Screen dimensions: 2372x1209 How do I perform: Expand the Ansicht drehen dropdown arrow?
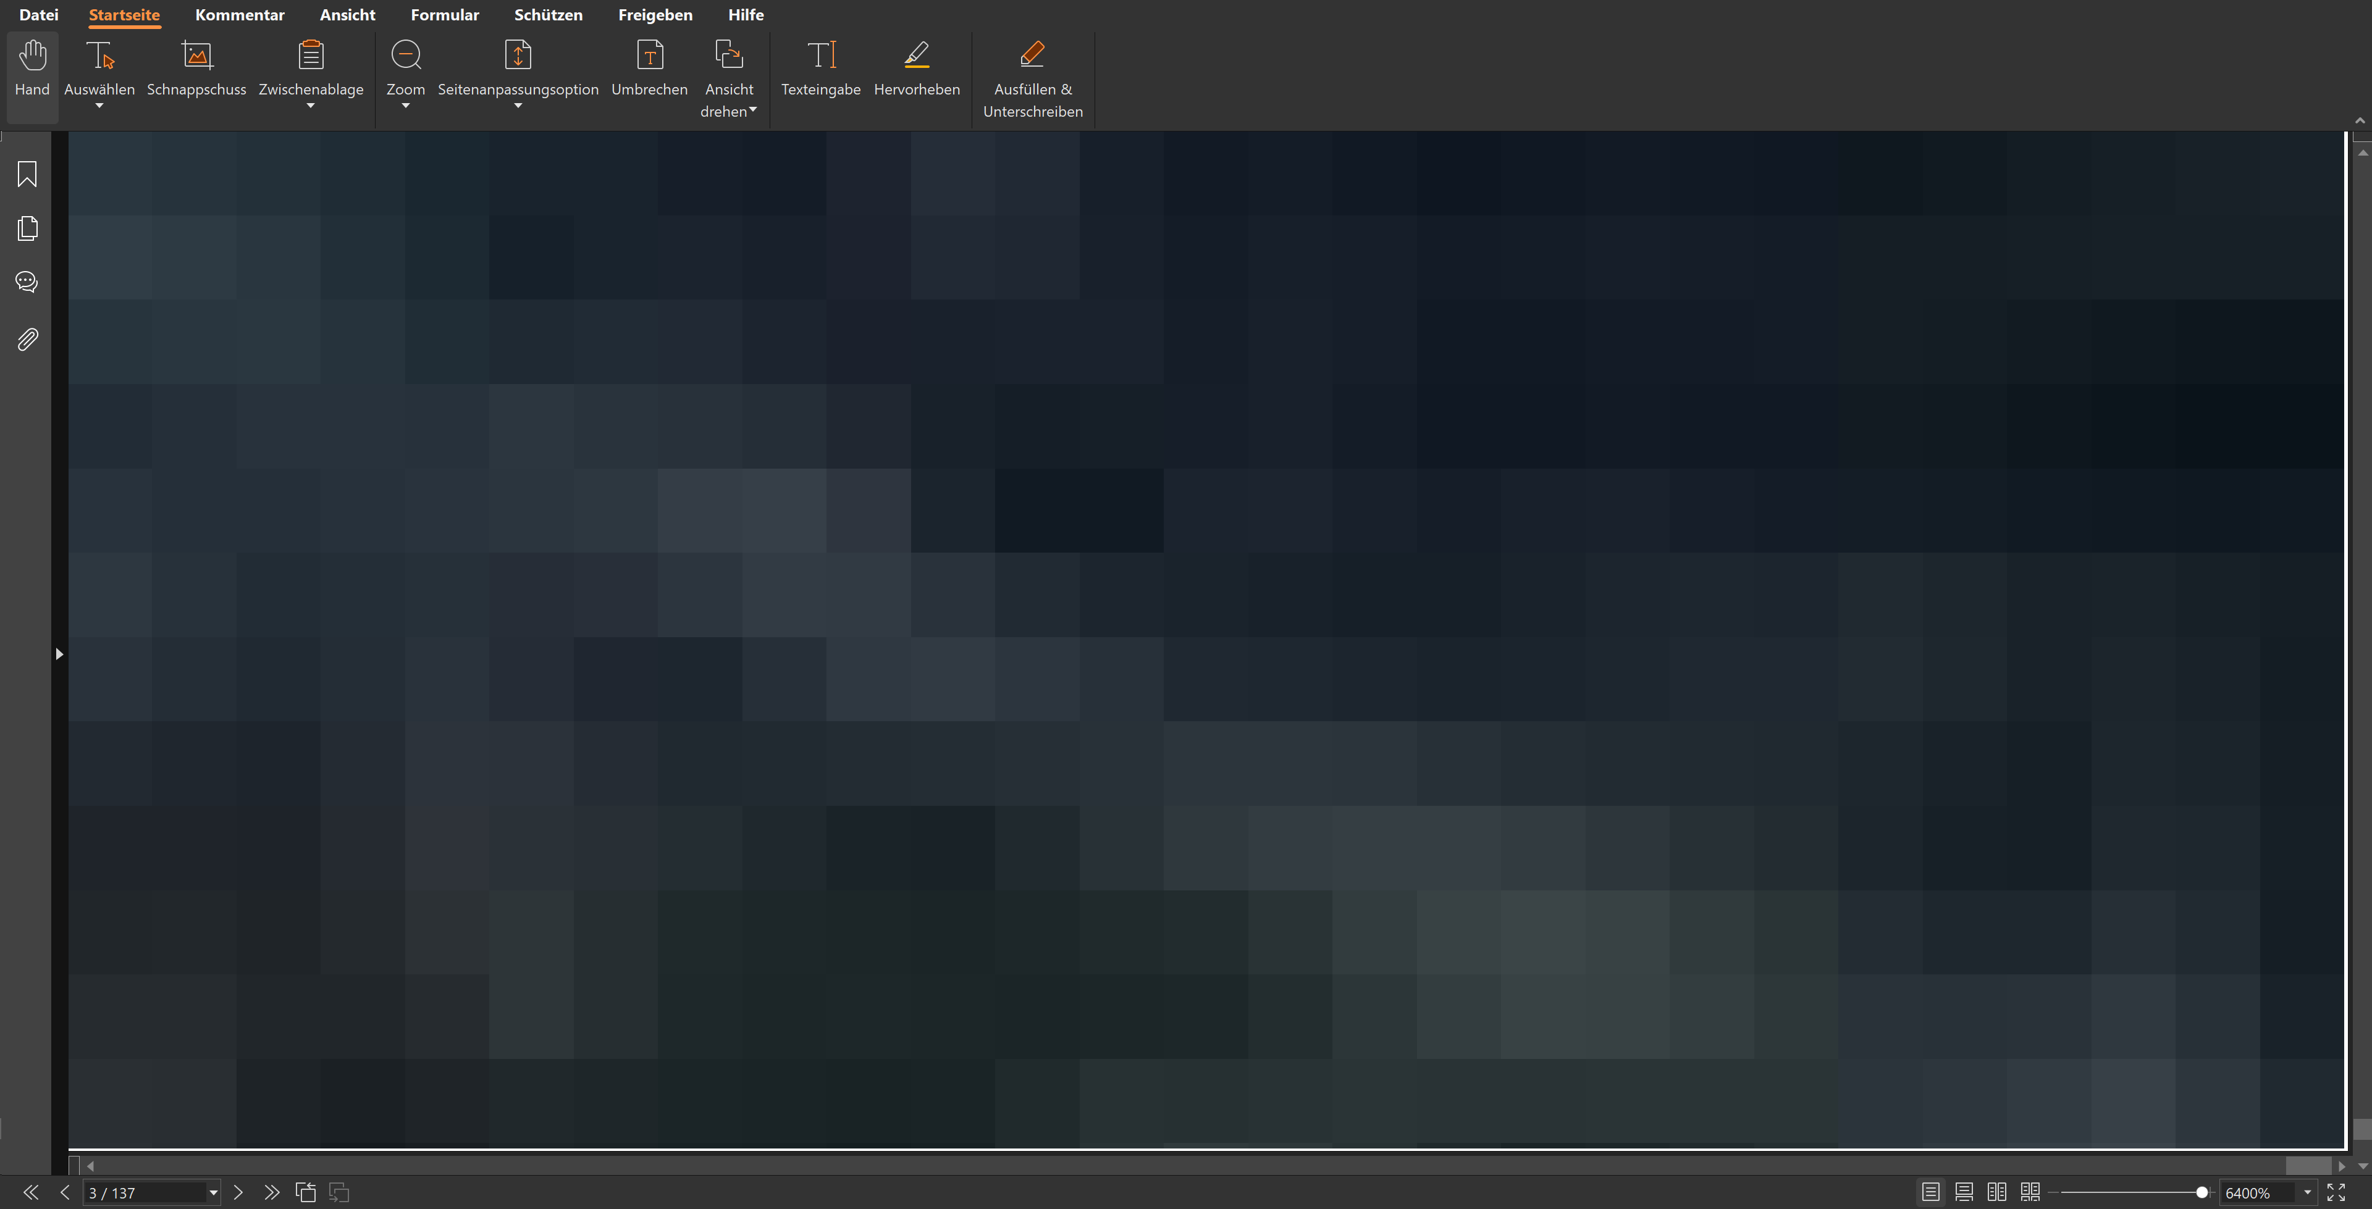(x=753, y=109)
